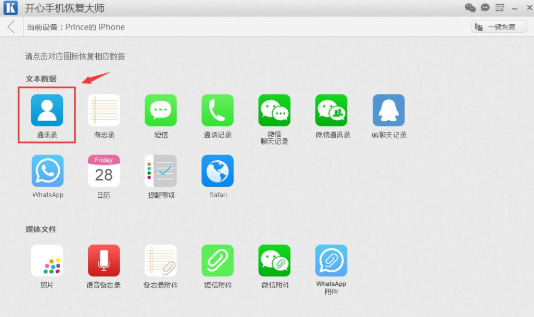The width and height of the screenshot is (534, 317).
Task: Select 微信聊天记录 WeChat chat icon
Action: tap(274, 110)
